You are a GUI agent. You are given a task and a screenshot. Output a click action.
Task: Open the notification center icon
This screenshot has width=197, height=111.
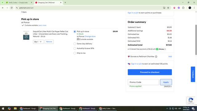193,109
